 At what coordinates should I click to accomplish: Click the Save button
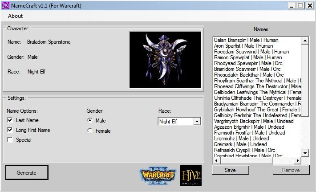(231, 170)
